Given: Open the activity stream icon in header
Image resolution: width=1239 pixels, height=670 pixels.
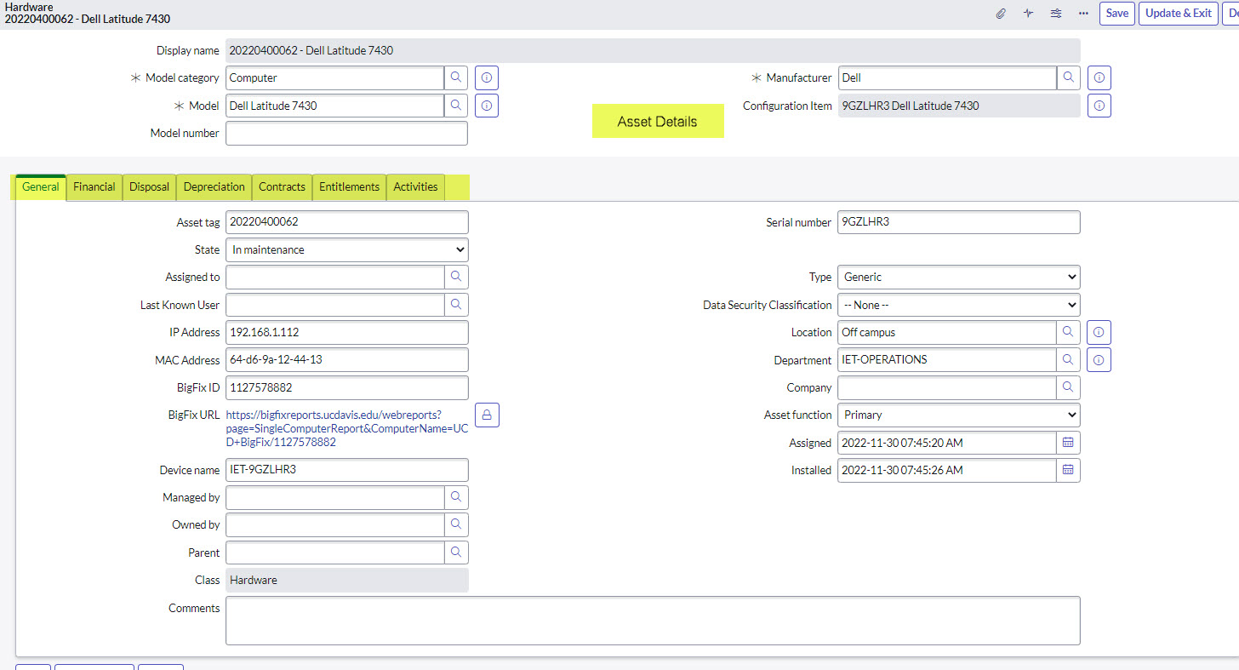Looking at the screenshot, I should (1028, 14).
